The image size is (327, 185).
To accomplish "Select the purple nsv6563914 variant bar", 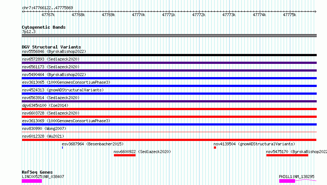I will [x=169, y=101].
